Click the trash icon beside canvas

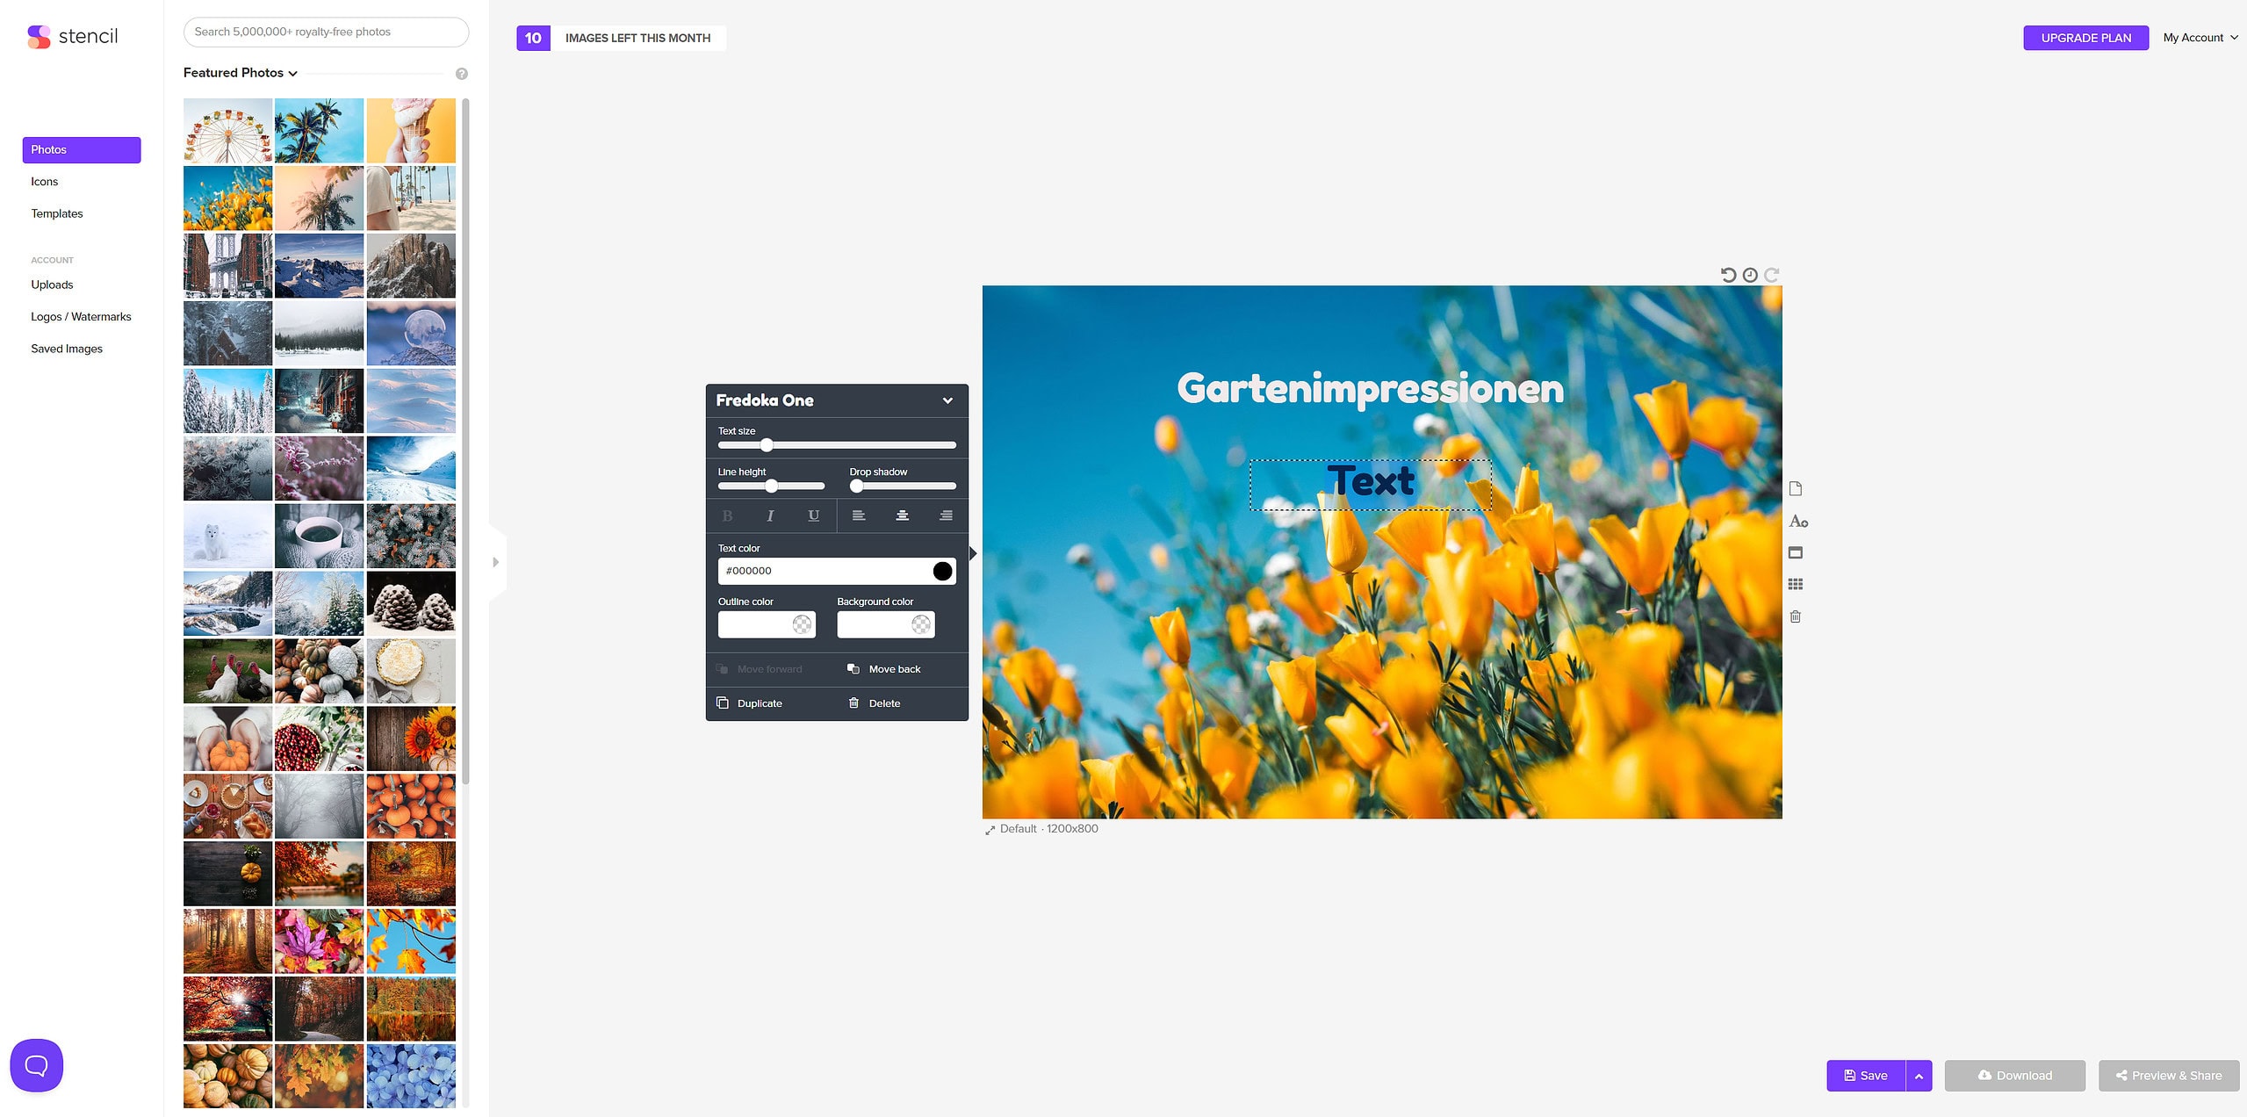coord(1796,616)
